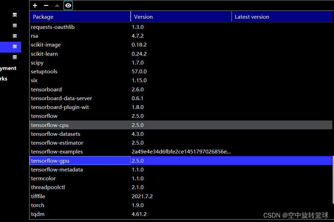Select the tensorboard-data-server package row
The width and height of the screenshot is (334, 222).
181,98
